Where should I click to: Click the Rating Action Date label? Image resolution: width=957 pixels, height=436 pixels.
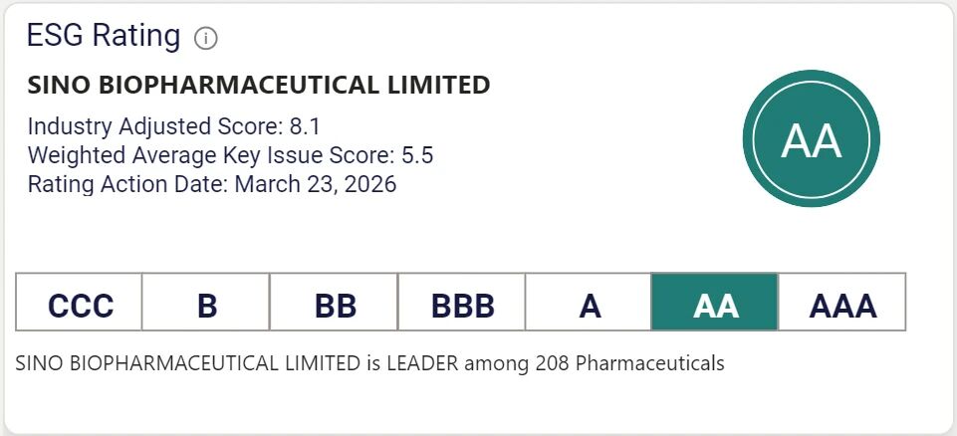pos(127,184)
